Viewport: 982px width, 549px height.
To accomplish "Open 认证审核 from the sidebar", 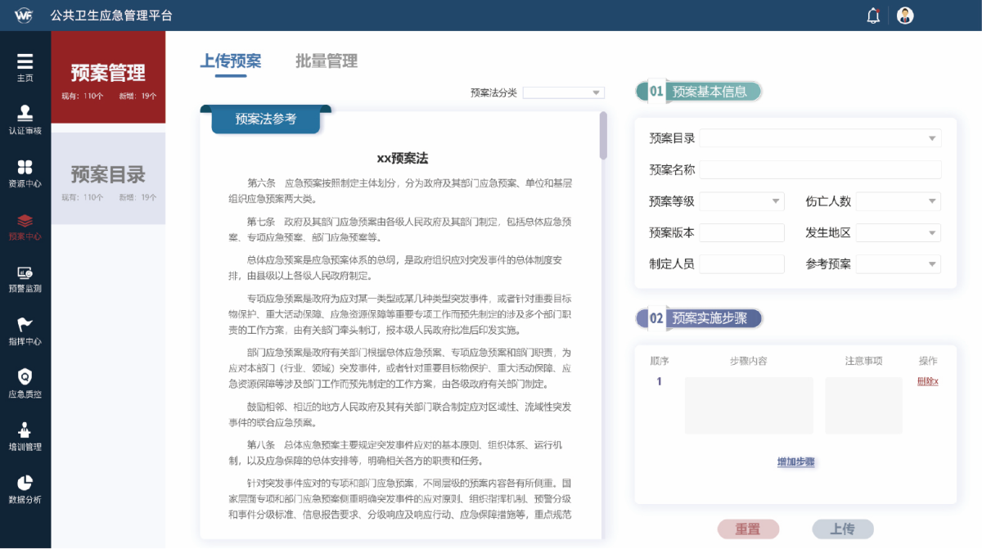I will [x=25, y=113].
